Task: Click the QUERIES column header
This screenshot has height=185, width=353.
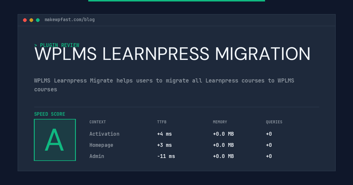Action: tap(274, 122)
